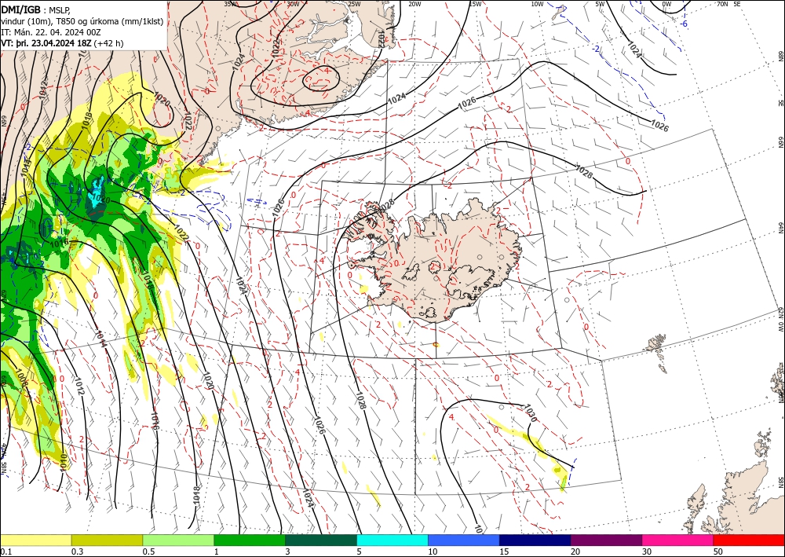The height and width of the screenshot is (557, 785).
Task: Click the '66N' latitude label on right edge
Action: pos(780,142)
